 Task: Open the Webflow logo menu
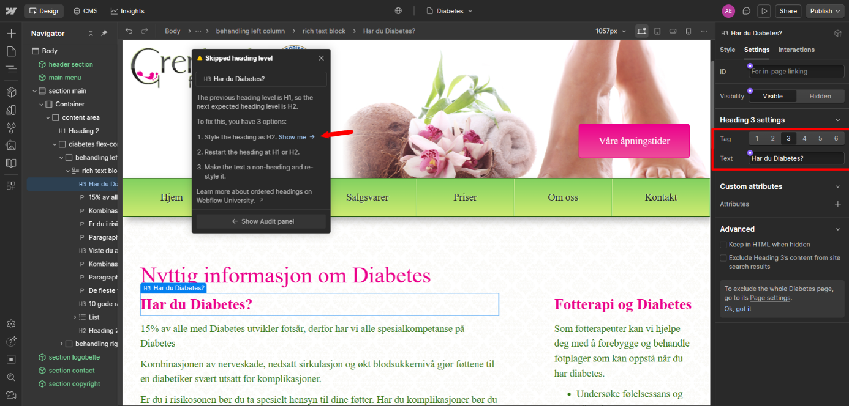click(11, 11)
